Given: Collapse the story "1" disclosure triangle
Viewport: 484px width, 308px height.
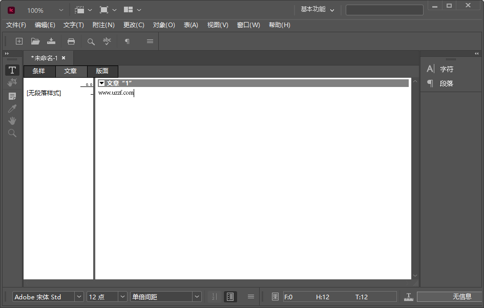Looking at the screenshot, I should pos(102,82).
